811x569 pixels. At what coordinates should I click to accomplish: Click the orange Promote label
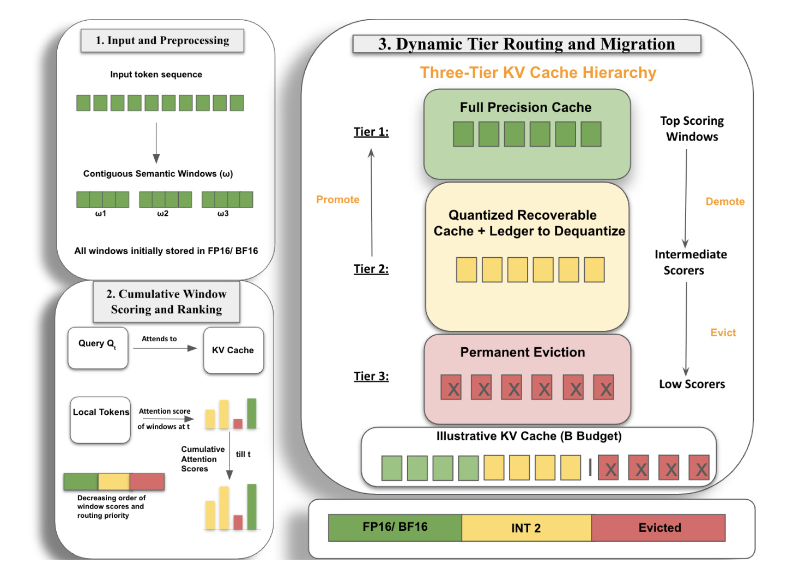pyautogui.click(x=338, y=199)
